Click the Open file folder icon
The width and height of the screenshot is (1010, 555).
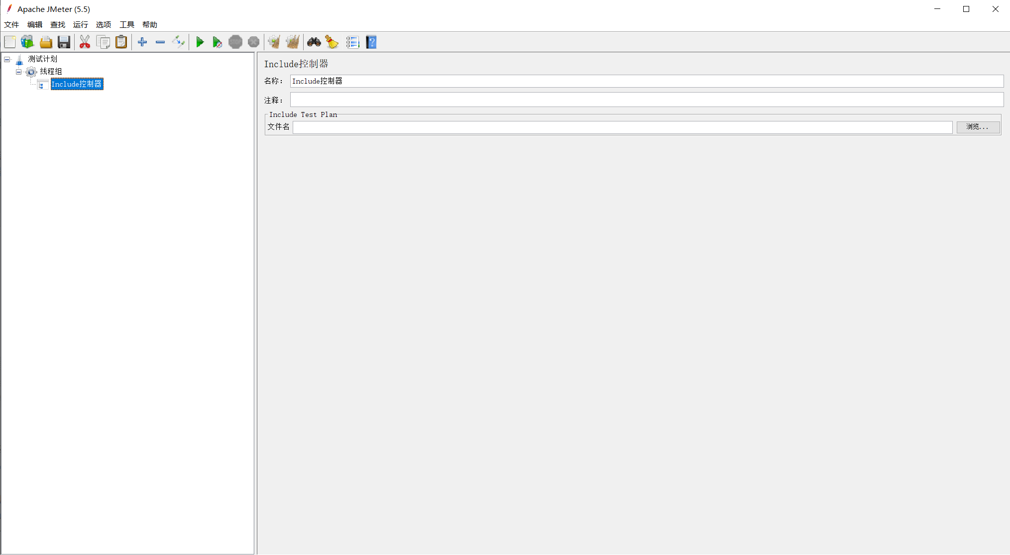(x=46, y=42)
